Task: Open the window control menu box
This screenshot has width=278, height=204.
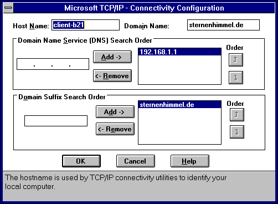Action: 8,8
